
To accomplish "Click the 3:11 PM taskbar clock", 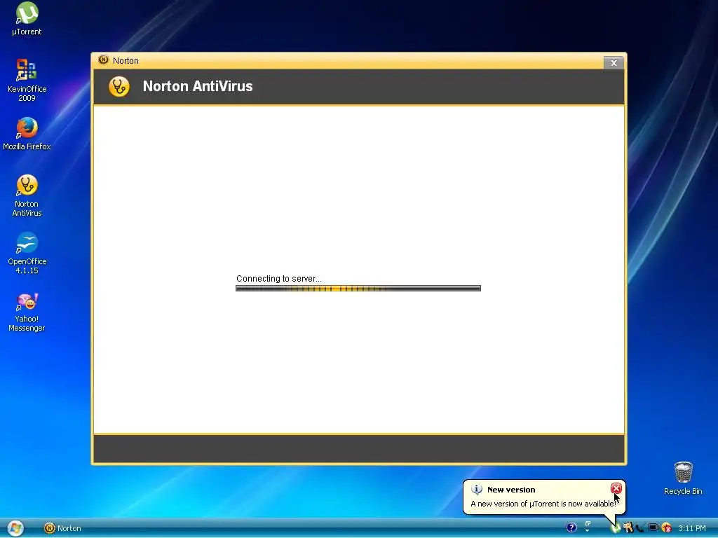I will (x=692, y=528).
